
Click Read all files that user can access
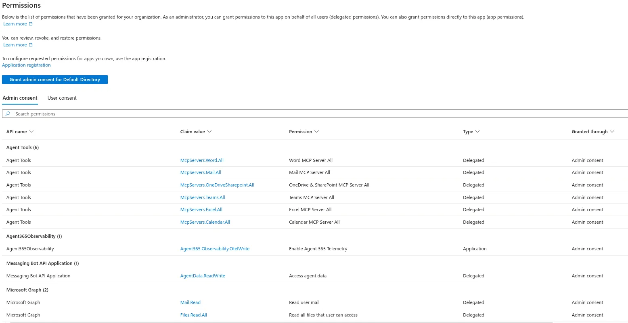pyautogui.click(x=323, y=315)
